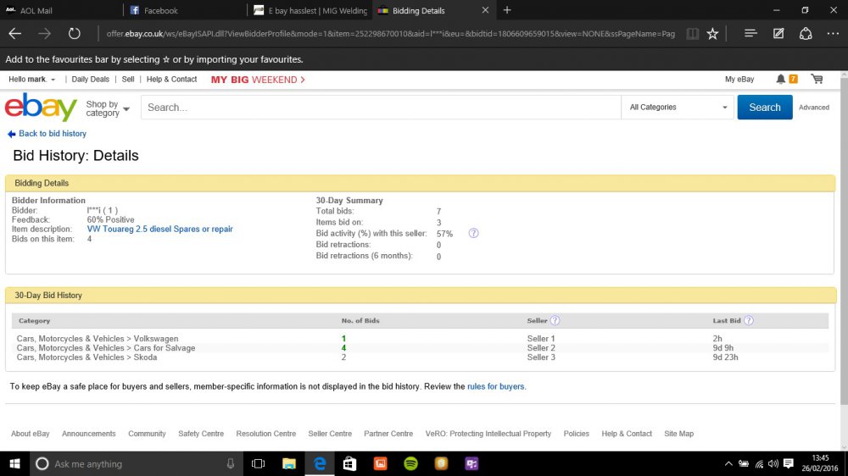Open Site Map footer link

click(678, 434)
